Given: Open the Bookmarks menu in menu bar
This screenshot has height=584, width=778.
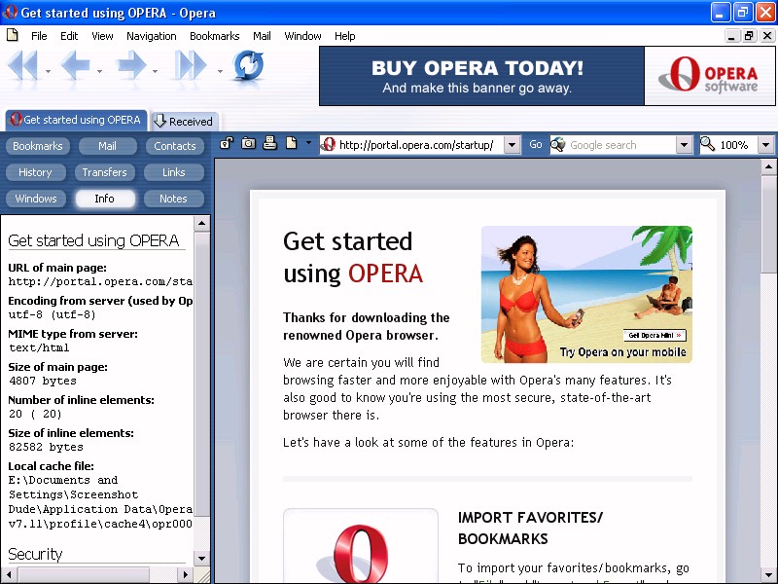Looking at the screenshot, I should click(x=214, y=36).
